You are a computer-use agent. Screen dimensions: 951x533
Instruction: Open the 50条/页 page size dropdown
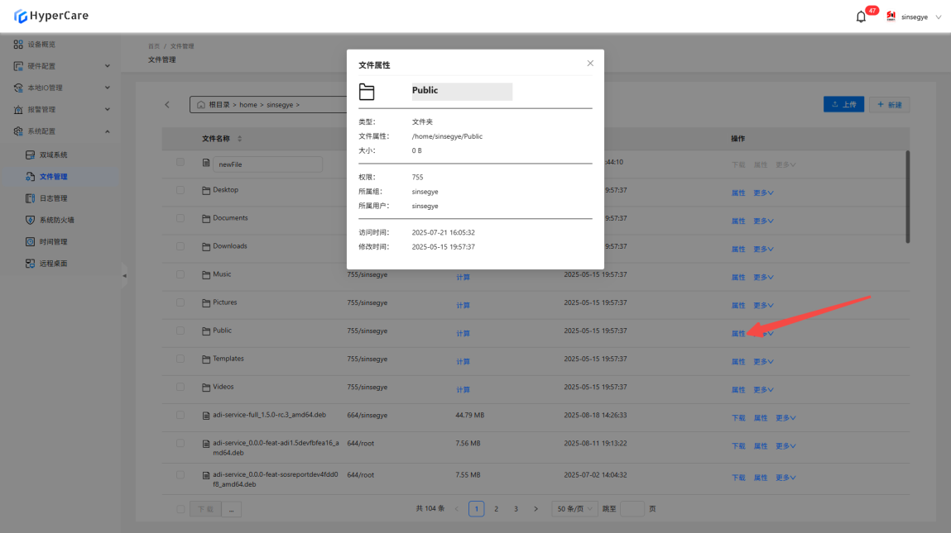(x=575, y=509)
